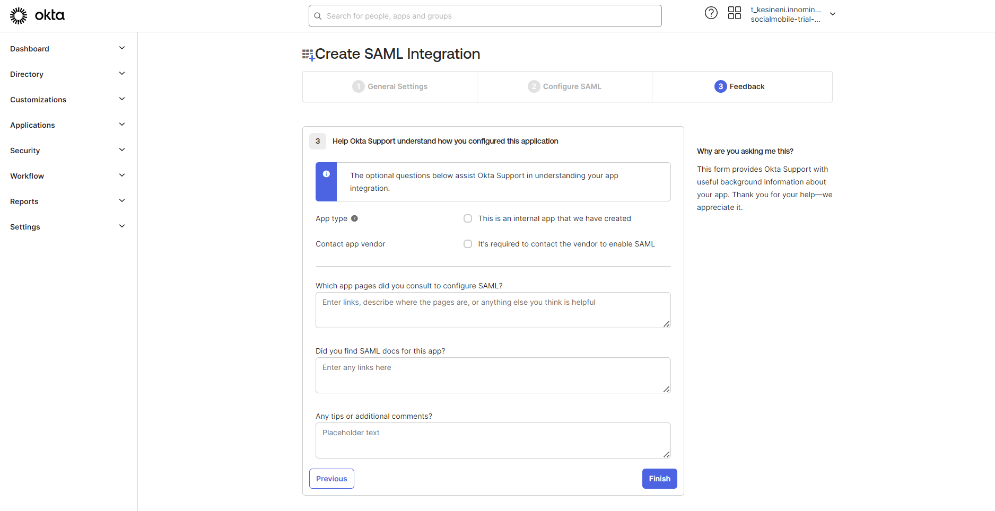Check the internal app checkbox
995x511 pixels.
click(x=468, y=218)
